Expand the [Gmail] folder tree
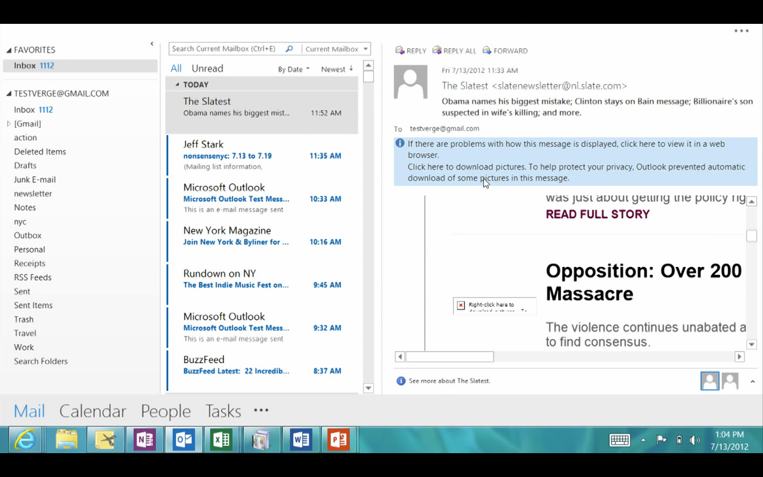This screenshot has width=763, height=477. pyautogui.click(x=8, y=124)
